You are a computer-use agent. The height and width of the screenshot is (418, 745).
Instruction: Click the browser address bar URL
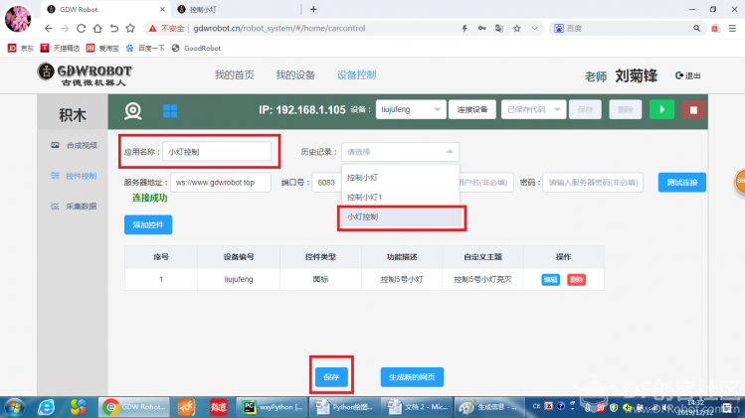tap(279, 29)
